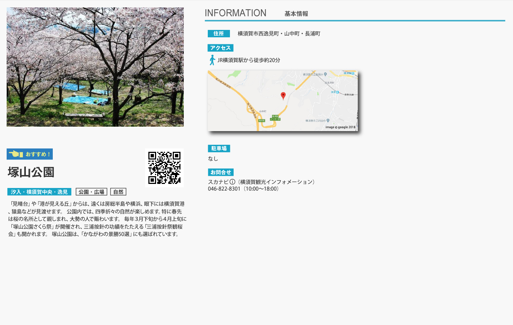This screenshot has width=513, height=325.
Task: Click the 汐入・横須賀中央・逸見 area tag
Action: [39, 192]
